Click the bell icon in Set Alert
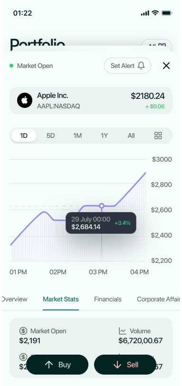 click(x=141, y=66)
